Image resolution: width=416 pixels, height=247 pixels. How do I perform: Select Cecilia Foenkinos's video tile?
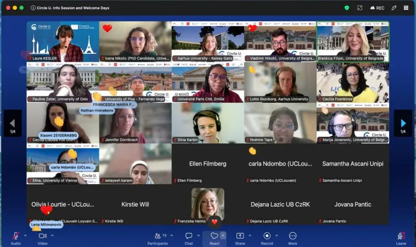pyautogui.click(x=353, y=83)
